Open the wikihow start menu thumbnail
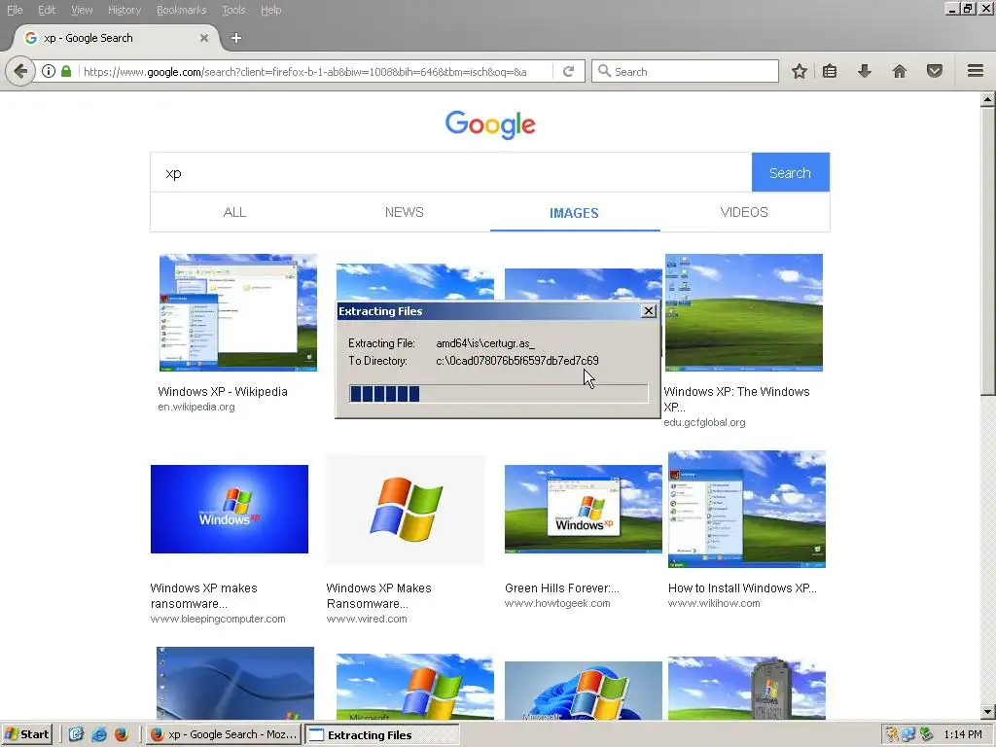Screen dimensions: 996x747 747,509
